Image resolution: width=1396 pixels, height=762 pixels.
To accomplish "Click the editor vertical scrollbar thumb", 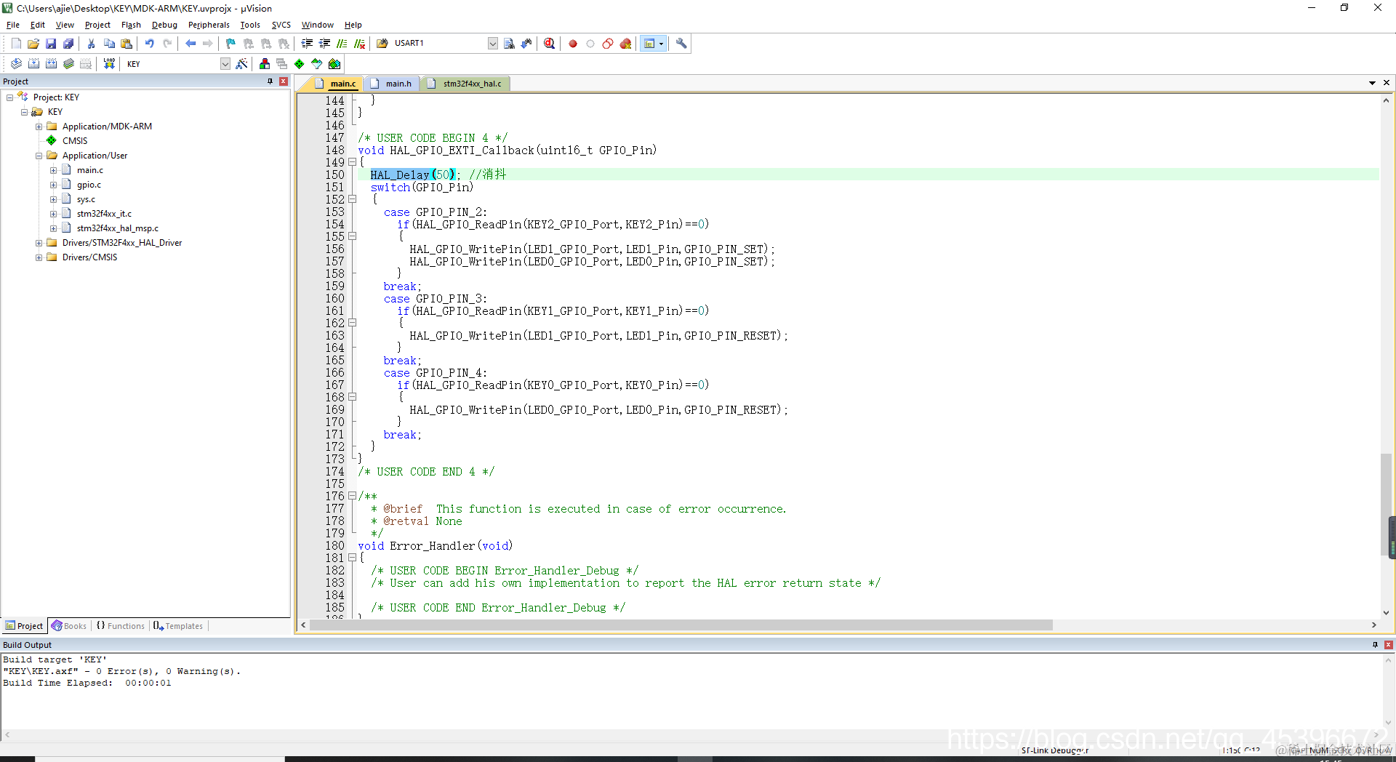I will click(x=1386, y=505).
